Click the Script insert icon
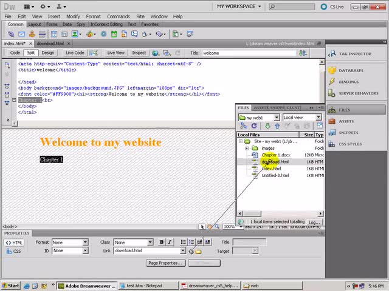This screenshot has height=291, width=389. point(160,34)
